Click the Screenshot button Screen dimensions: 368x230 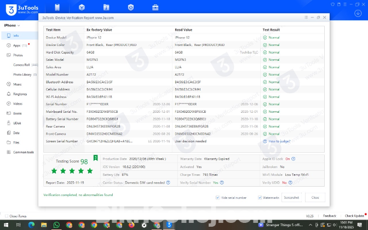(x=291, y=197)
